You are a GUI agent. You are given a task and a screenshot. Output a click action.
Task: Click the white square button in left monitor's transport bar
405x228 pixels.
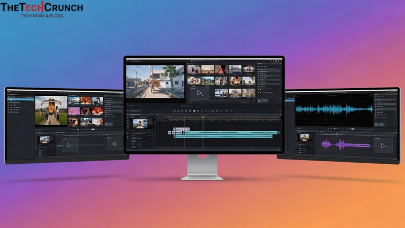(x=78, y=129)
